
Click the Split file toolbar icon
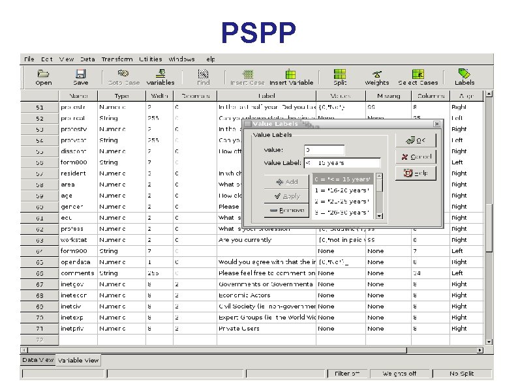coord(340,74)
